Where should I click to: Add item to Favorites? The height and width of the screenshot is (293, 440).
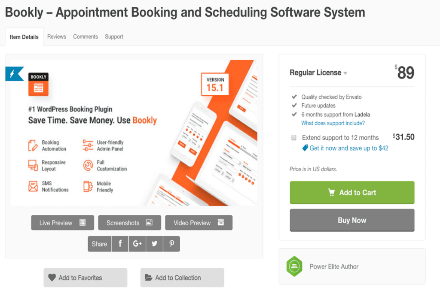tap(86, 278)
